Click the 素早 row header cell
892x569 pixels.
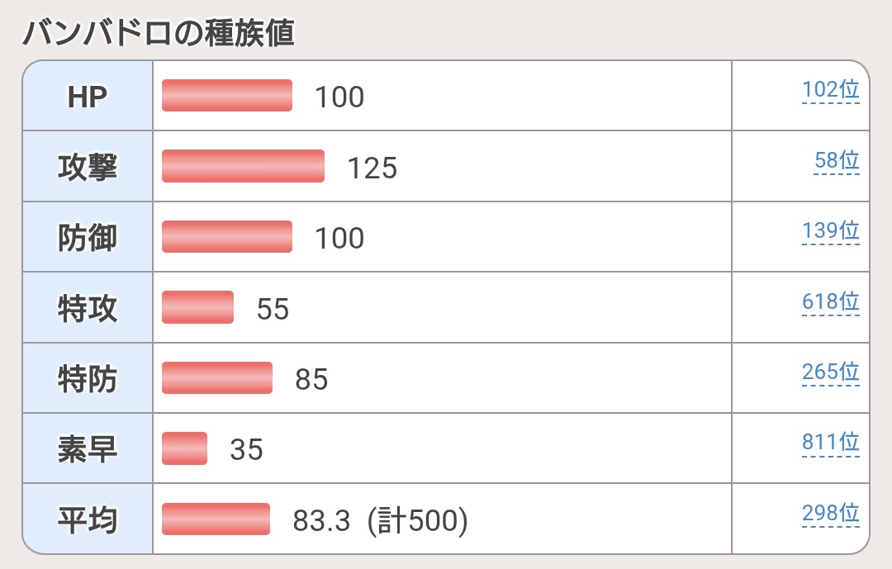88,448
